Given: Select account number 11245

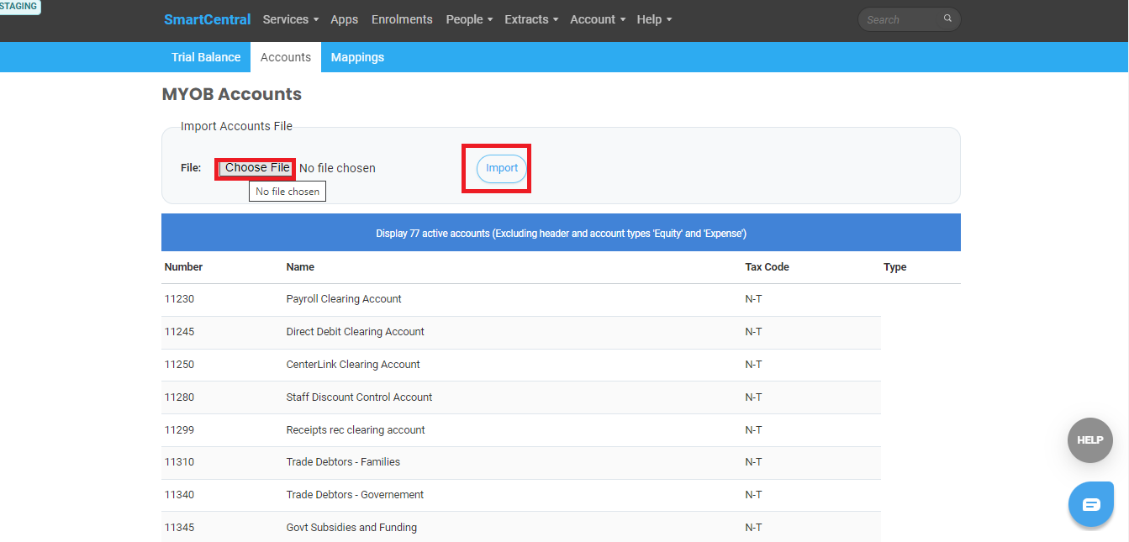Looking at the screenshot, I should tap(179, 332).
